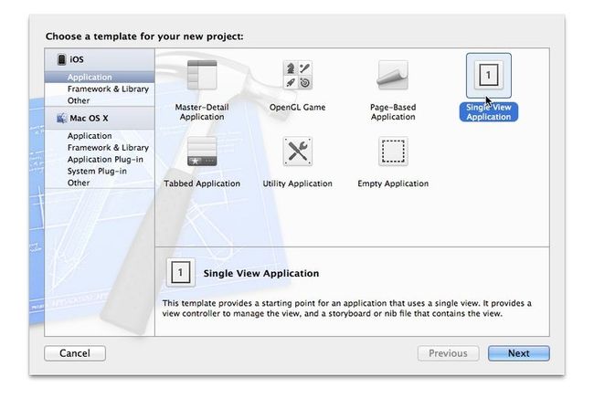Click the highlighted Single View Application label
594x419 pixels.
point(488,112)
